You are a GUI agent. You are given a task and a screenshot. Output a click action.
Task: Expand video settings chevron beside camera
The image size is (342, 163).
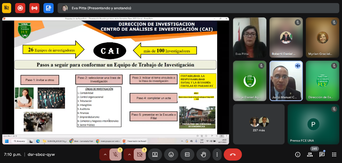coord(129,154)
